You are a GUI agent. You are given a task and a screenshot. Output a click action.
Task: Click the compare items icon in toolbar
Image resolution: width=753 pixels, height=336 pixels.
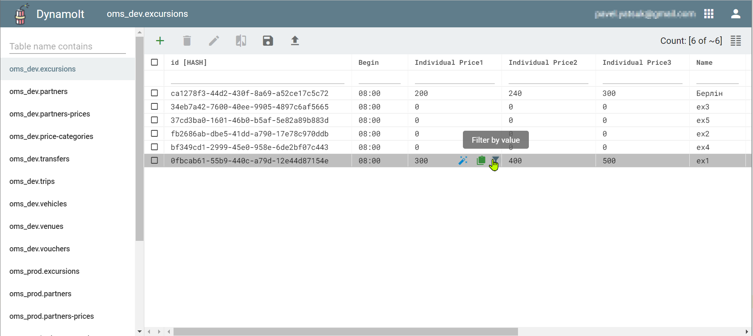[x=241, y=41]
